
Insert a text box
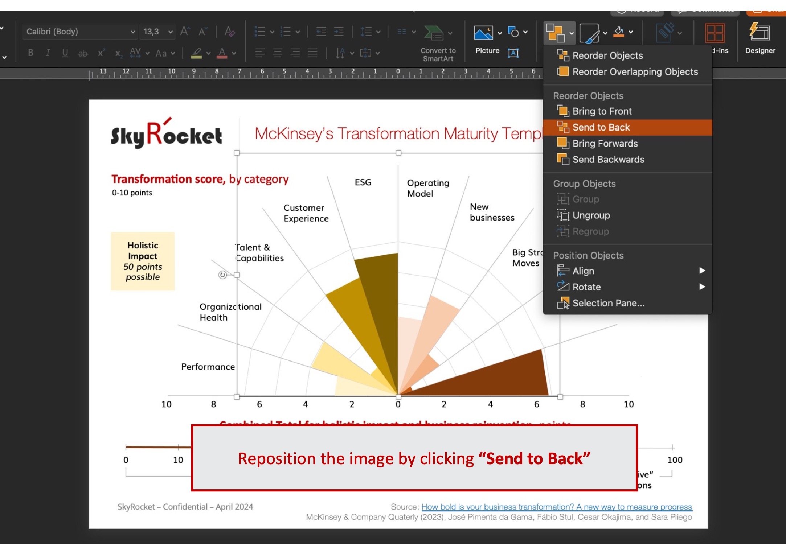(513, 53)
